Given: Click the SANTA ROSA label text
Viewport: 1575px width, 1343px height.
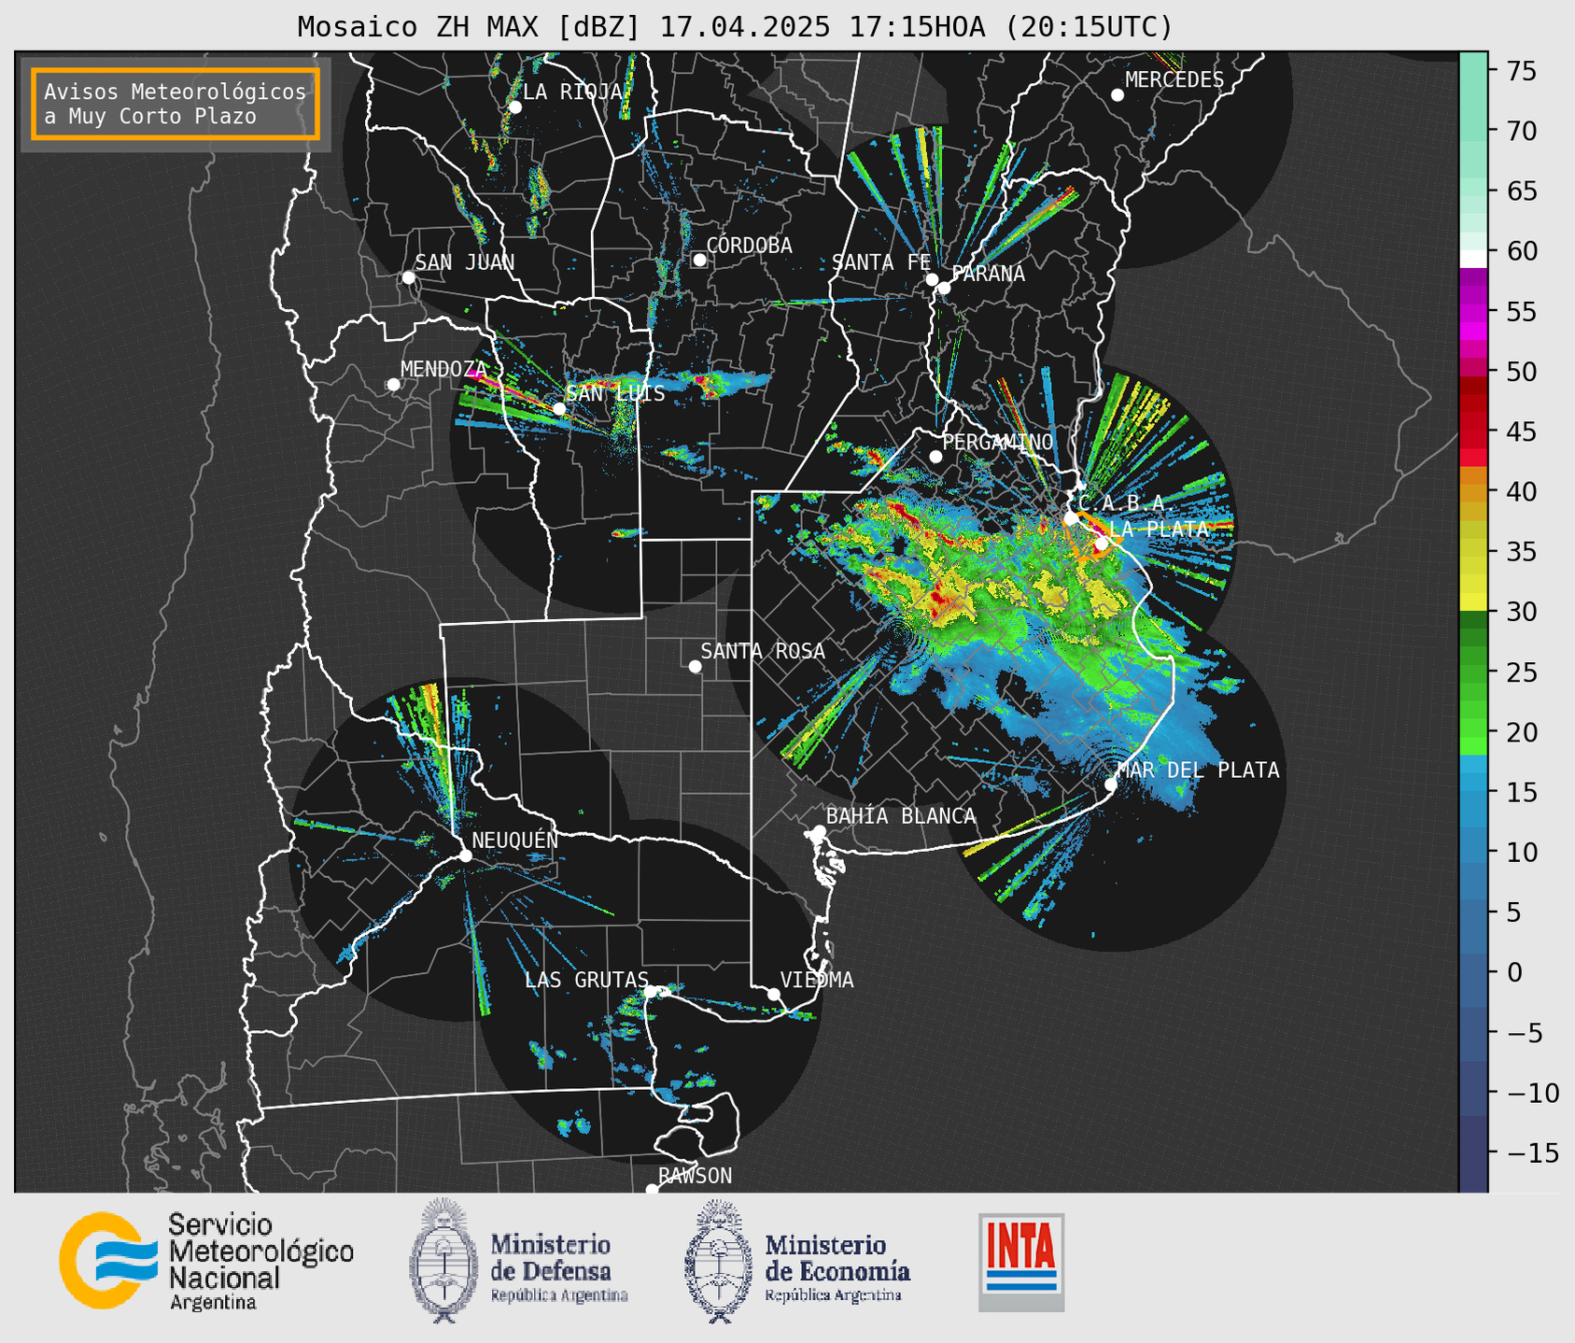Looking at the screenshot, I should 763,652.
